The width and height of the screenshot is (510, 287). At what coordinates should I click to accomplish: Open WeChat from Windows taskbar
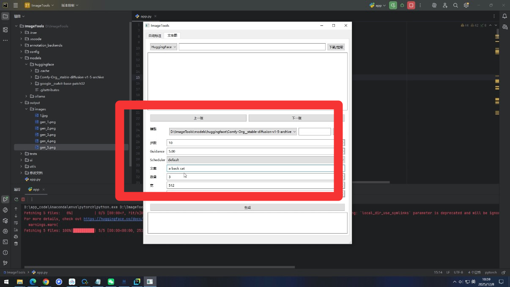(x=111, y=281)
